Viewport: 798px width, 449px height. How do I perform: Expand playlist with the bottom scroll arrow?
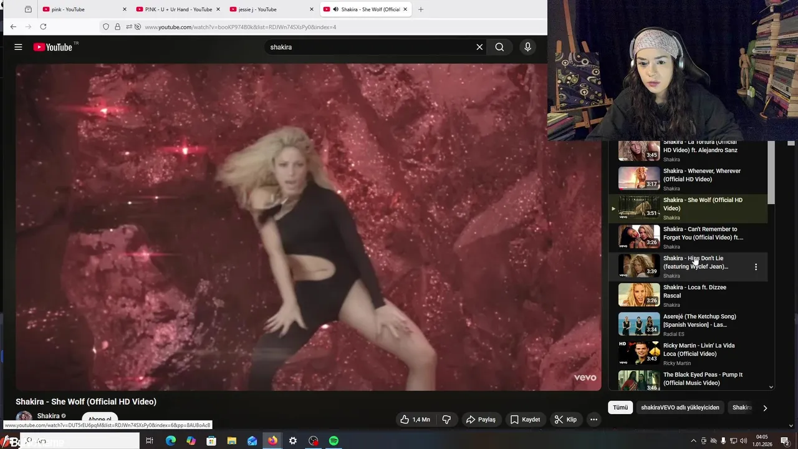tap(771, 387)
